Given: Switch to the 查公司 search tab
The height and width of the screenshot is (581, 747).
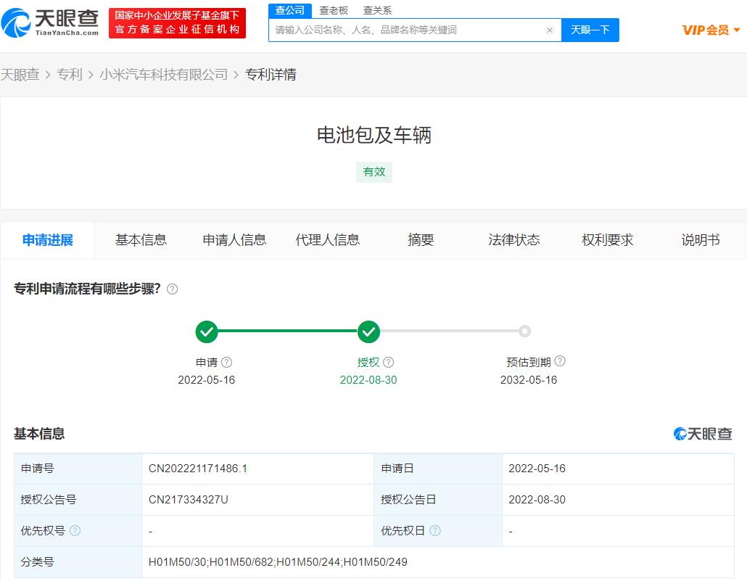Looking at the screenshot, I should pyautogui.click(x=289, y=10).
